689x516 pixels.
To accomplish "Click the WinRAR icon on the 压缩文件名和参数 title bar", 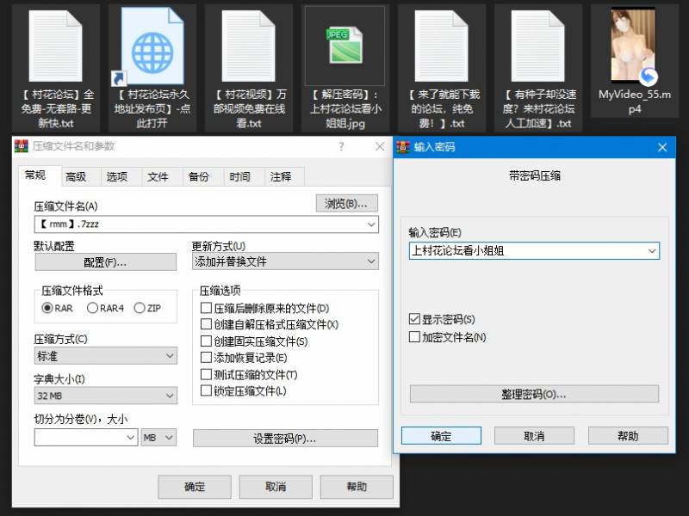I will point(20,147).
